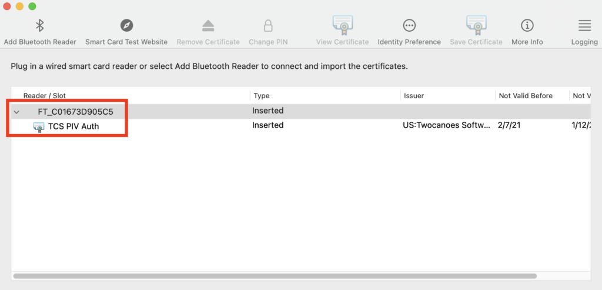This screenshot has height=290, width=602.
Task: Click the View Certificate toolbar icon
Action: pyautogui.click(x=343, y=25)
